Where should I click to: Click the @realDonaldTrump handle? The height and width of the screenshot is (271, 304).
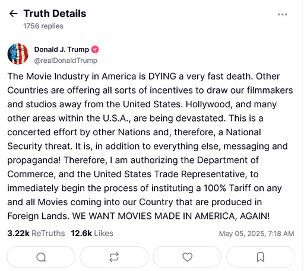pos(66,60)
